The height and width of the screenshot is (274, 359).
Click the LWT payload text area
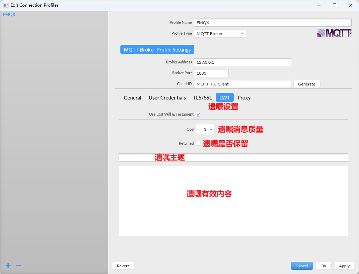(x=233, y=201)
